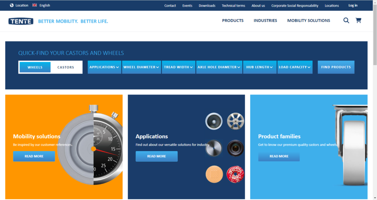Click the jet turbine application icon
The image size is (377, 200).
click(x=214, y=121)
